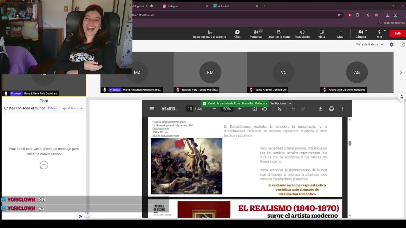Toggle the Cámara on or off

pyautogui.click(x=360, y=34)
